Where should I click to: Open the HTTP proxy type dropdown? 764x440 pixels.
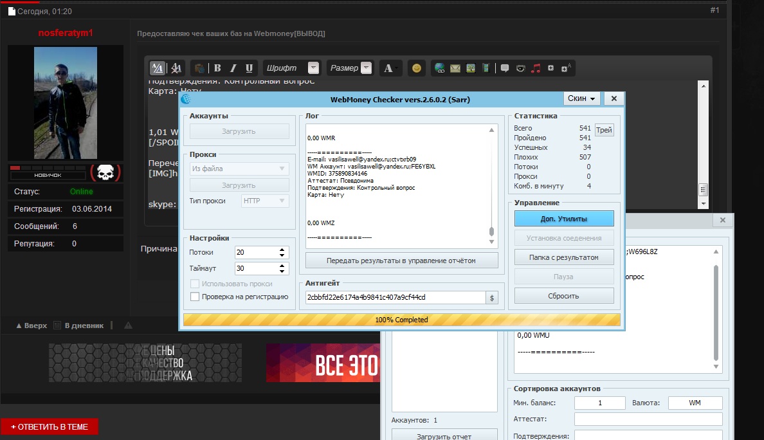pos(265,201)
